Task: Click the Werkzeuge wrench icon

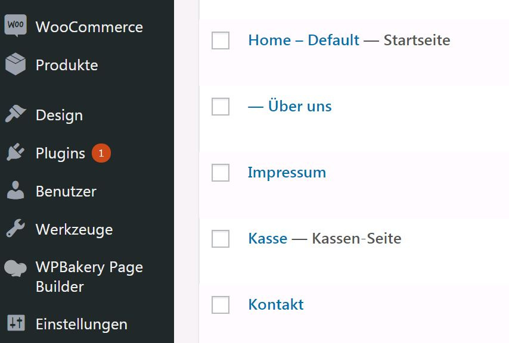Action: (x=15, y=228)
